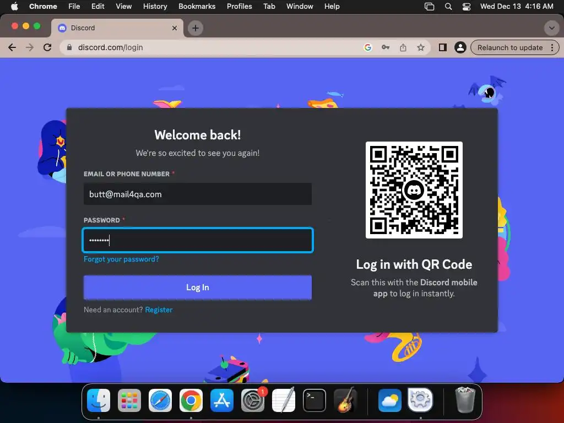The image size is (564, 423).
Task: Click the Log In button
Action: [198, 288]
